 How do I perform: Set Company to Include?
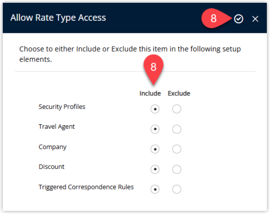point(155,149)
